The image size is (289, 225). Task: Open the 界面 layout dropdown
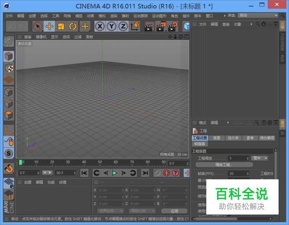tap(258, 16)
